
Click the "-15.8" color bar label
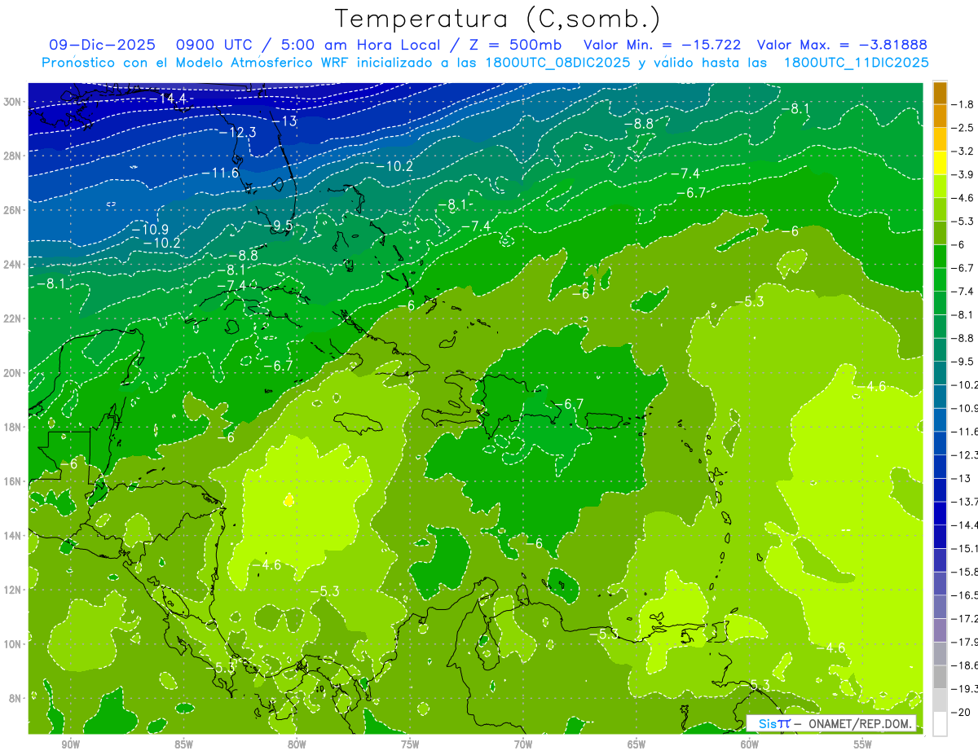point(965,572)
